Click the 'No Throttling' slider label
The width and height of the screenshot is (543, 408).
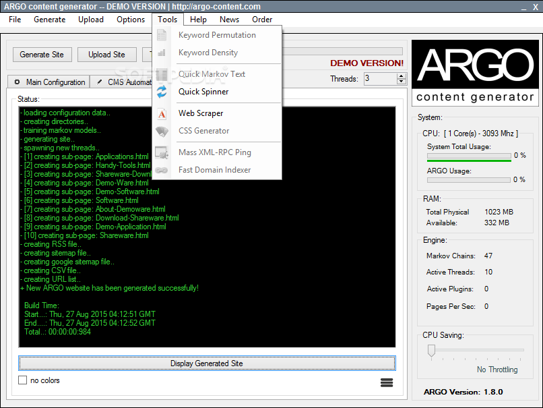click(x=497, y=370)
